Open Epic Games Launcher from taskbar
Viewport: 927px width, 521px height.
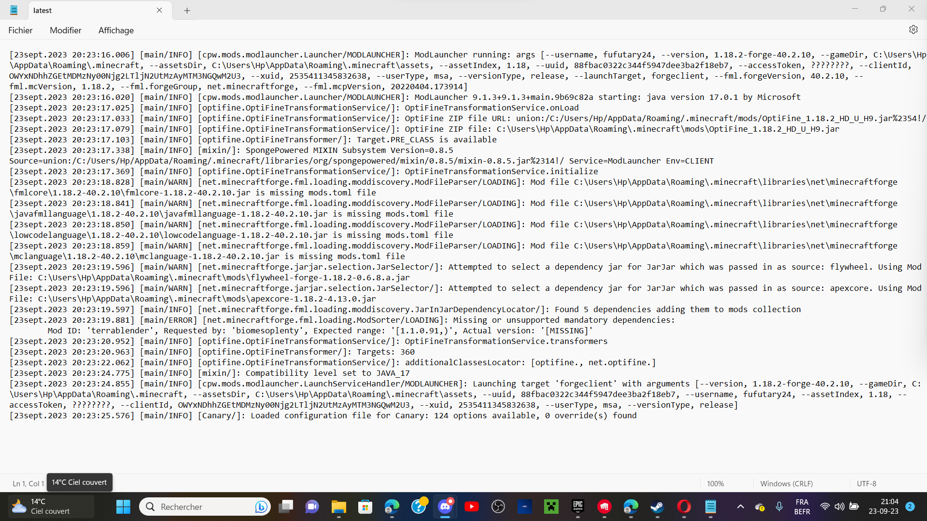[x=578, y=507]
